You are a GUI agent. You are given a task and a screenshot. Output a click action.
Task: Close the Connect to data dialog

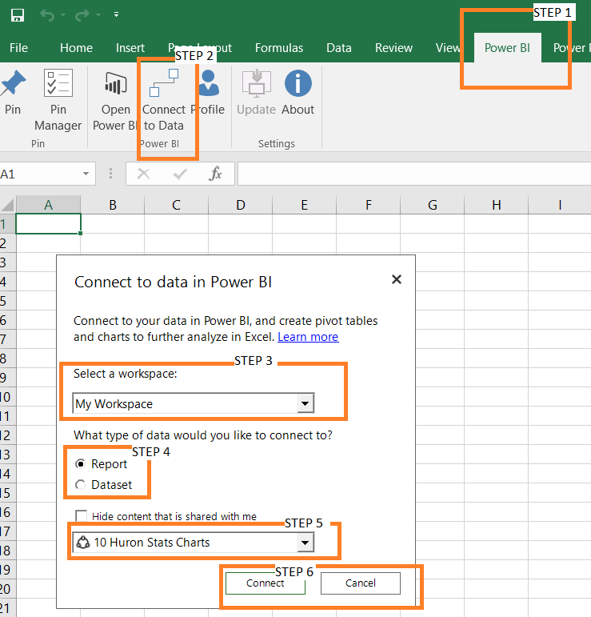coord(397,279)
